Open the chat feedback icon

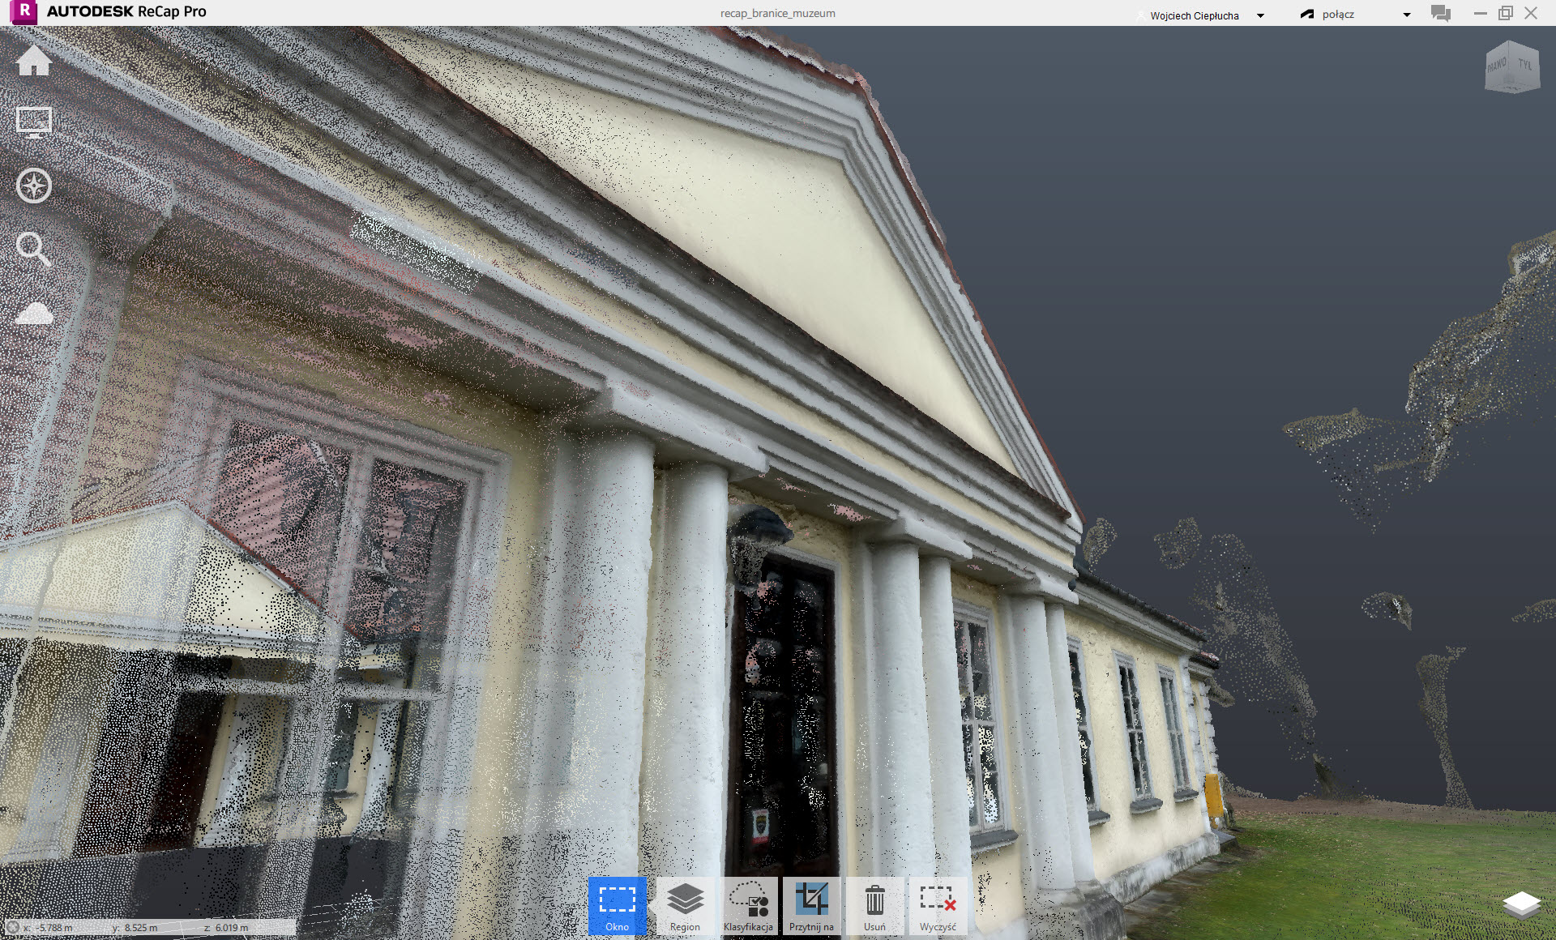pyautogui.click(x=1441, y=14)
